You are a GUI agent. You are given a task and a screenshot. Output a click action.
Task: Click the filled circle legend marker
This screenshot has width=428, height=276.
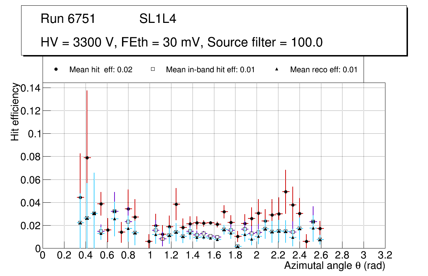(x=56, y=69)
